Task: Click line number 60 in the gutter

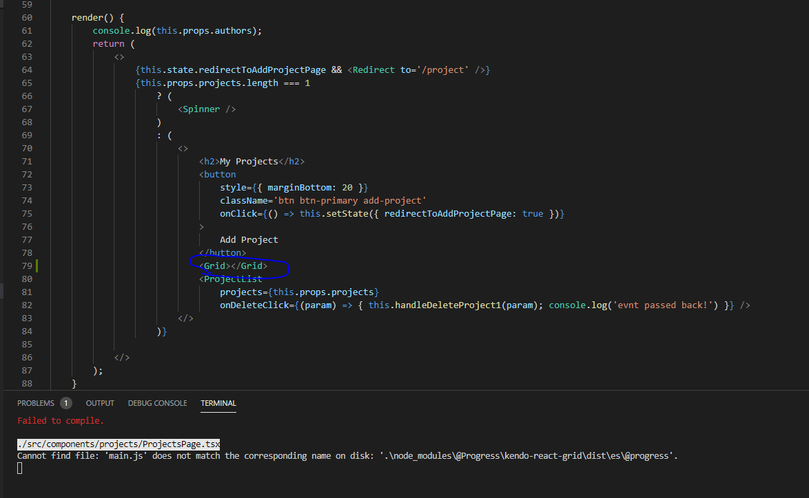Action: (26, 17)
